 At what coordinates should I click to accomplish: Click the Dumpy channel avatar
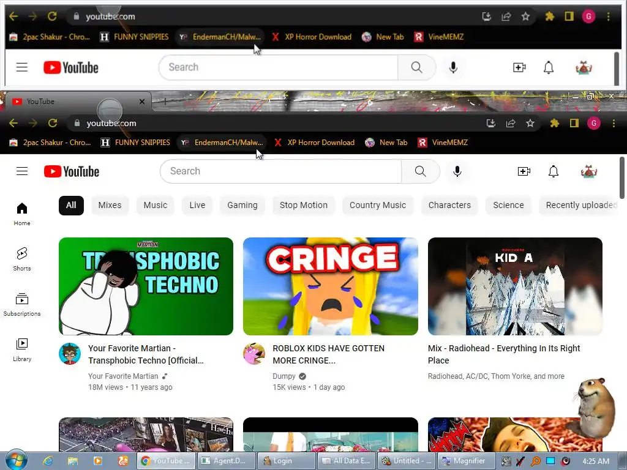point(254,354)
